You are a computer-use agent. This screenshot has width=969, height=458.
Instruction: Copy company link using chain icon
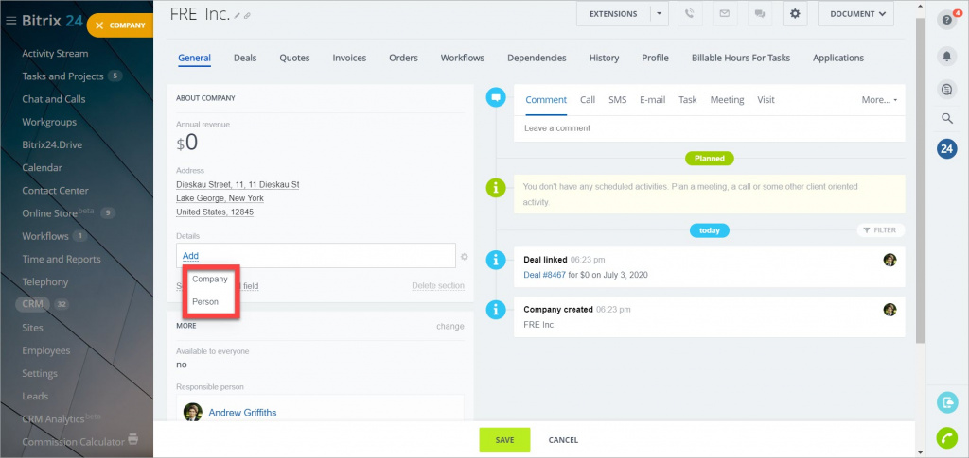pos(247,16)
